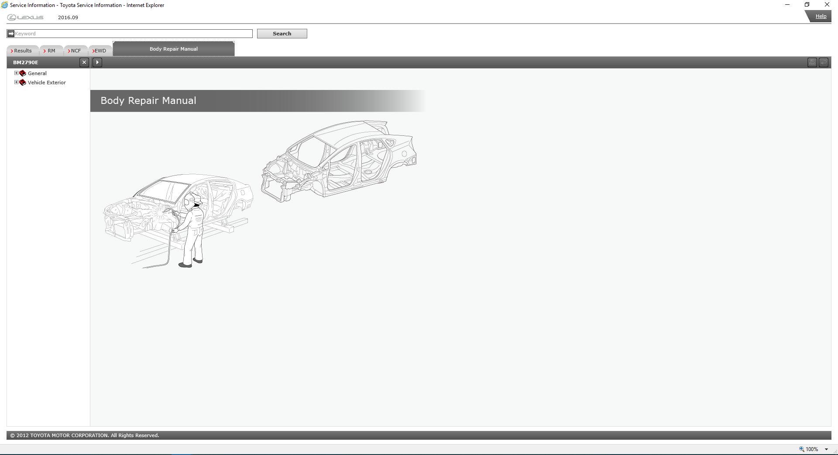Image resolution: width=838 pixels, height=455 pixels.
Task: Click the BM2790E manual code label
Action: point(26,62)
